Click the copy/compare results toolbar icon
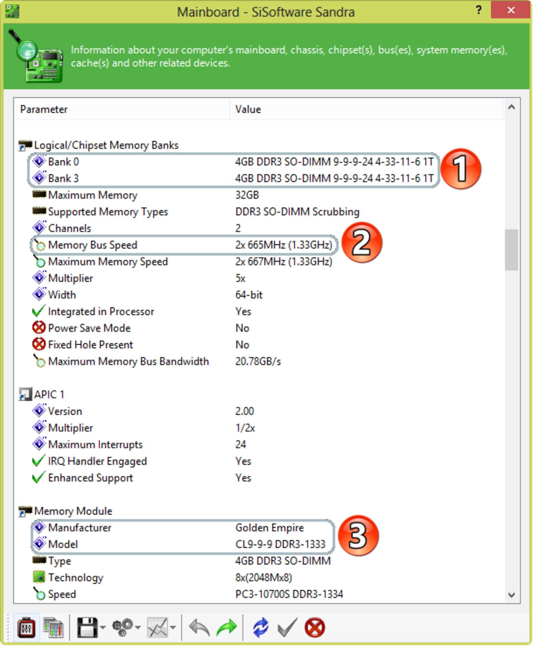This screenshot has height=646, width=533. point(53,627)
